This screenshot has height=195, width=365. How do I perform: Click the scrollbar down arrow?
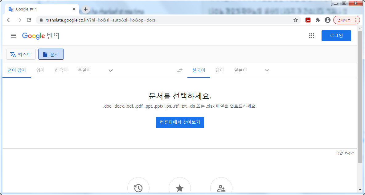360,190
